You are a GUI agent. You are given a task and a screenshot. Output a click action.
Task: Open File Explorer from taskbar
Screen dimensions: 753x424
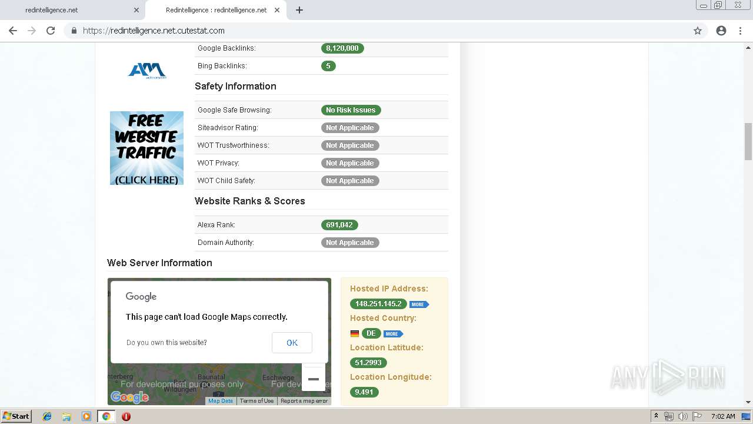pos(66,416)
